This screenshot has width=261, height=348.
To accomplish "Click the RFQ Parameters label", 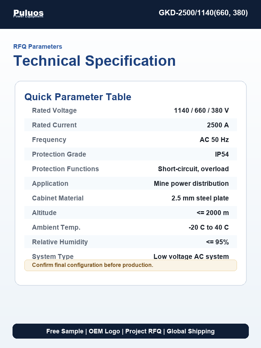I will tap(38, 47).
